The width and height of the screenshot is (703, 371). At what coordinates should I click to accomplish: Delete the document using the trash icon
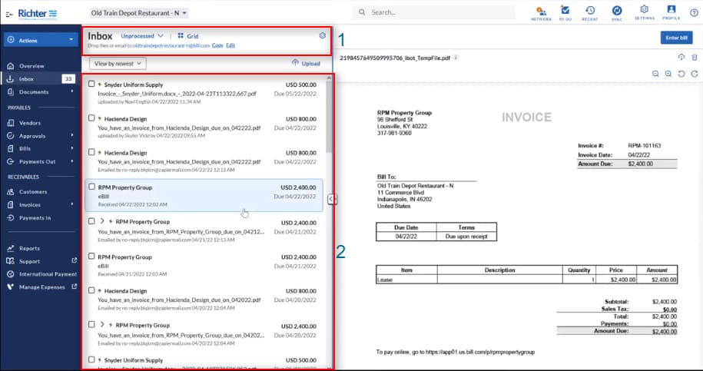[x=695, y=58]
